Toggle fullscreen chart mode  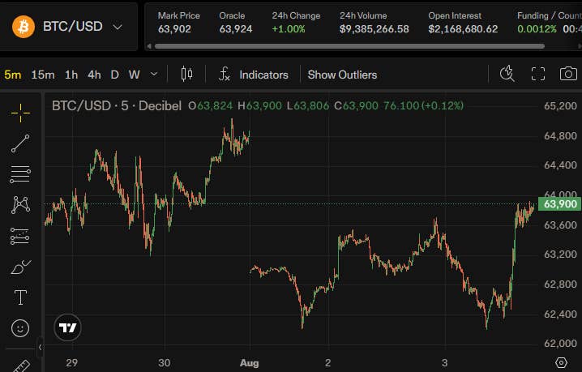[538, 74]
